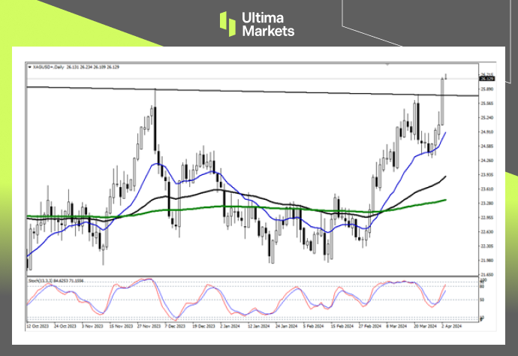Click the Ultima Markets logo icon
518x356 pixels.
coord(229,23)
